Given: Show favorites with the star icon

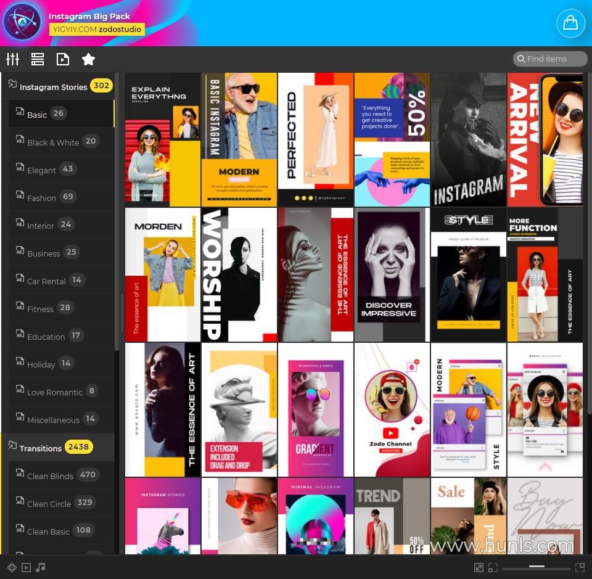Looking at the screenshot, I should coord(88,59).
